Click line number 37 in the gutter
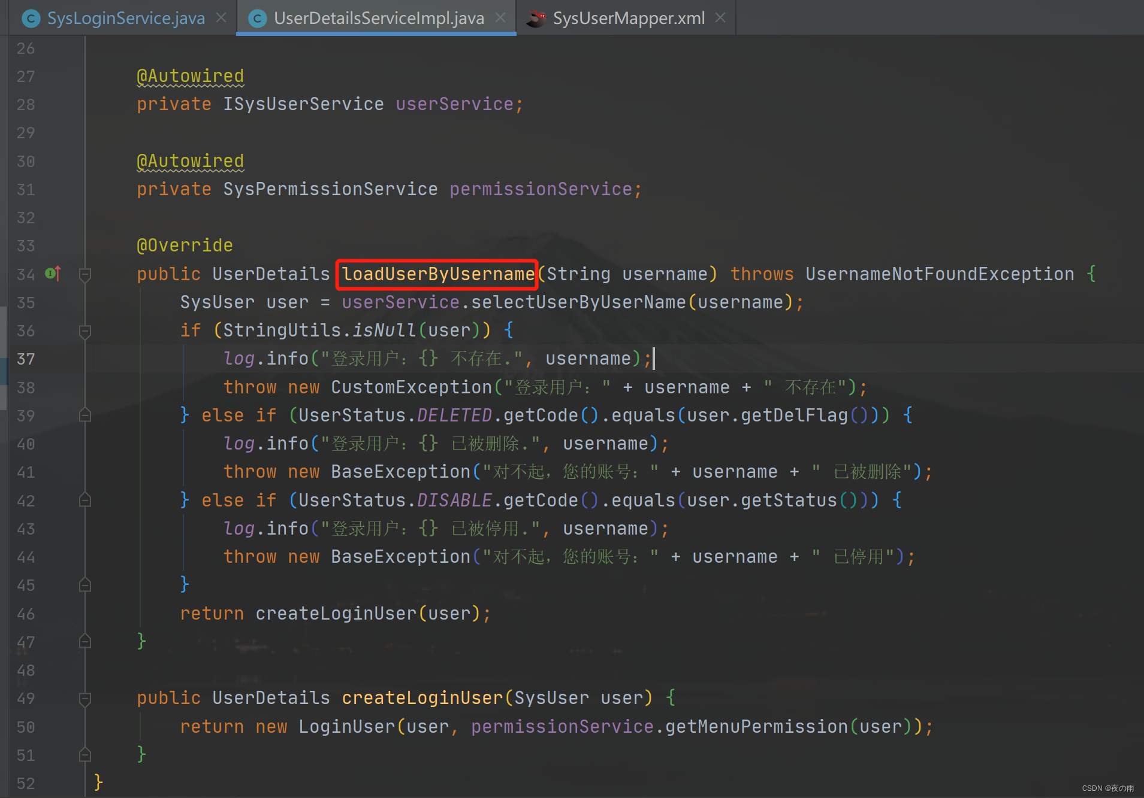Image resolution: width=1144 pixels, height=798 pixels. [26, 359]
